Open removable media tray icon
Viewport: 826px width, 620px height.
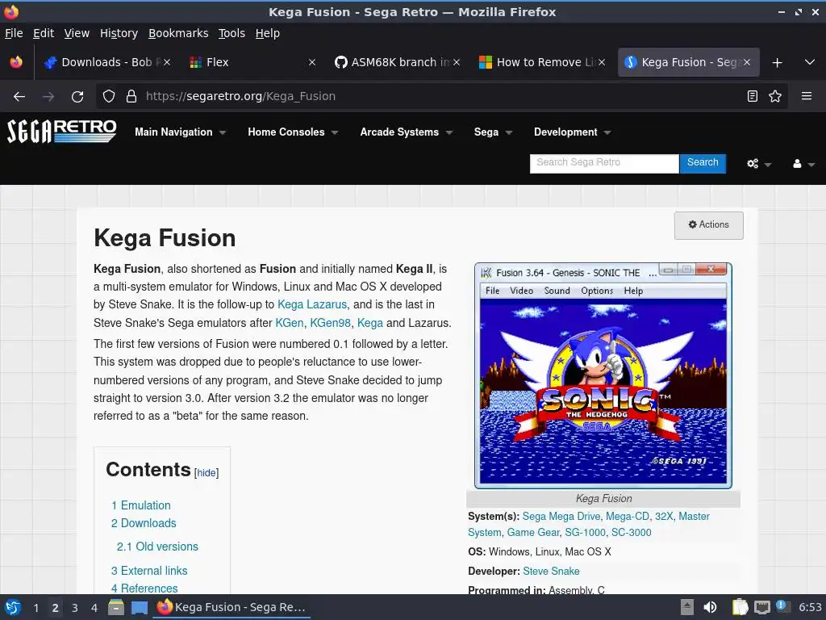[x=687, y=607]
